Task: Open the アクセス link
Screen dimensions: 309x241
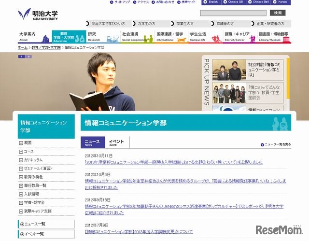Action: point(141,2)
